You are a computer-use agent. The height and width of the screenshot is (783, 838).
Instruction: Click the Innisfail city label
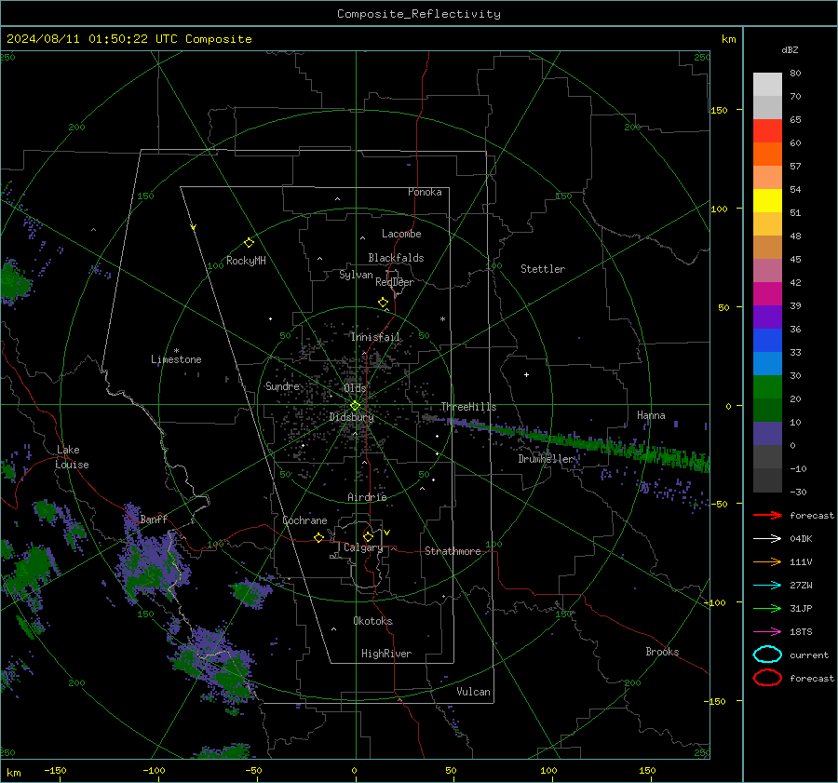click(375, 337)
